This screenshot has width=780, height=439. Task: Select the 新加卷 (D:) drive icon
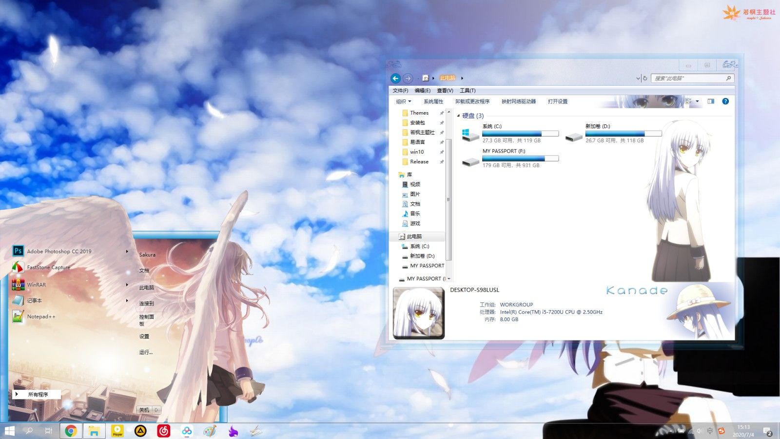[574, 137]
